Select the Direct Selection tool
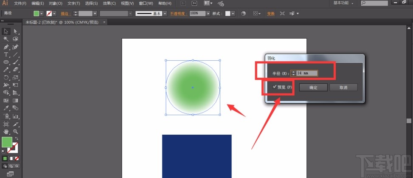The width and height of the screenshot is (413, 178). [15, 31]
